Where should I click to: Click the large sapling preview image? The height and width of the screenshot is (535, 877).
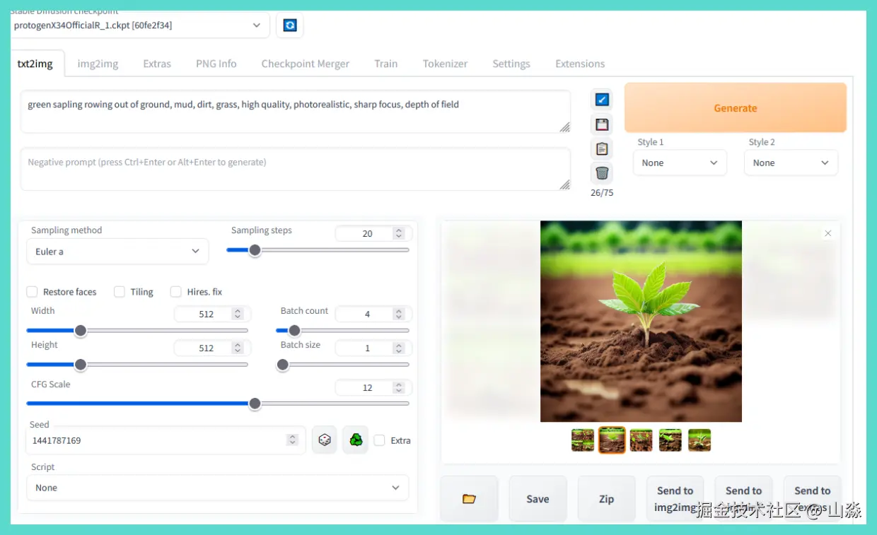click(x=641, y=322)
